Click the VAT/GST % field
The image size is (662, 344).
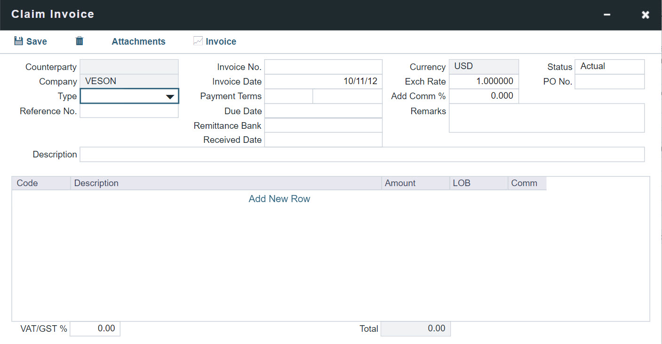pyautogui.click(x=95, y=328)
